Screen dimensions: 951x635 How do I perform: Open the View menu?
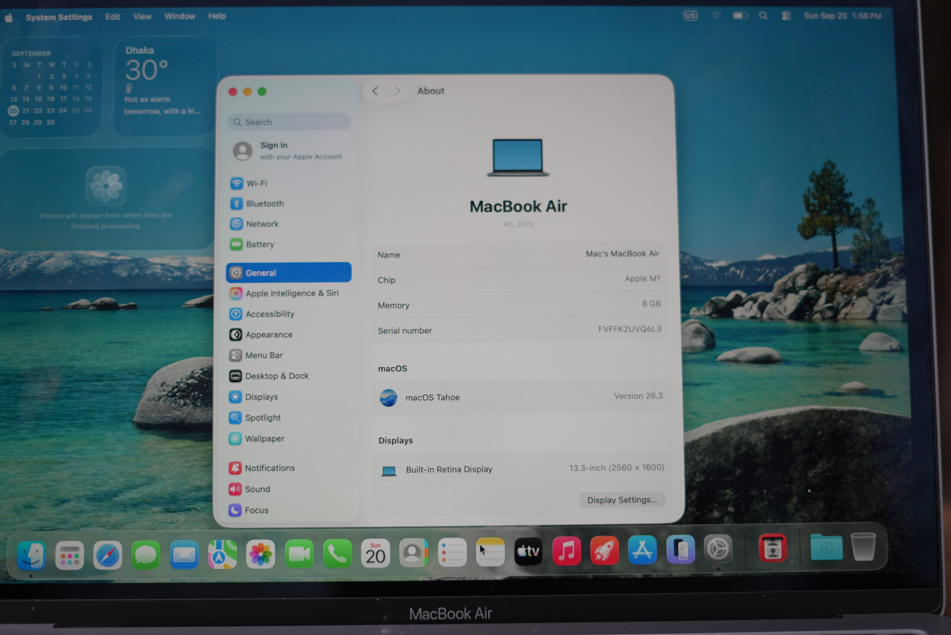coord(142,17)
